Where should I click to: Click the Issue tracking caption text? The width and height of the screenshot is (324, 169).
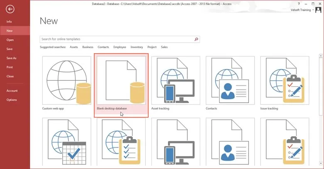tap(269, 109)
